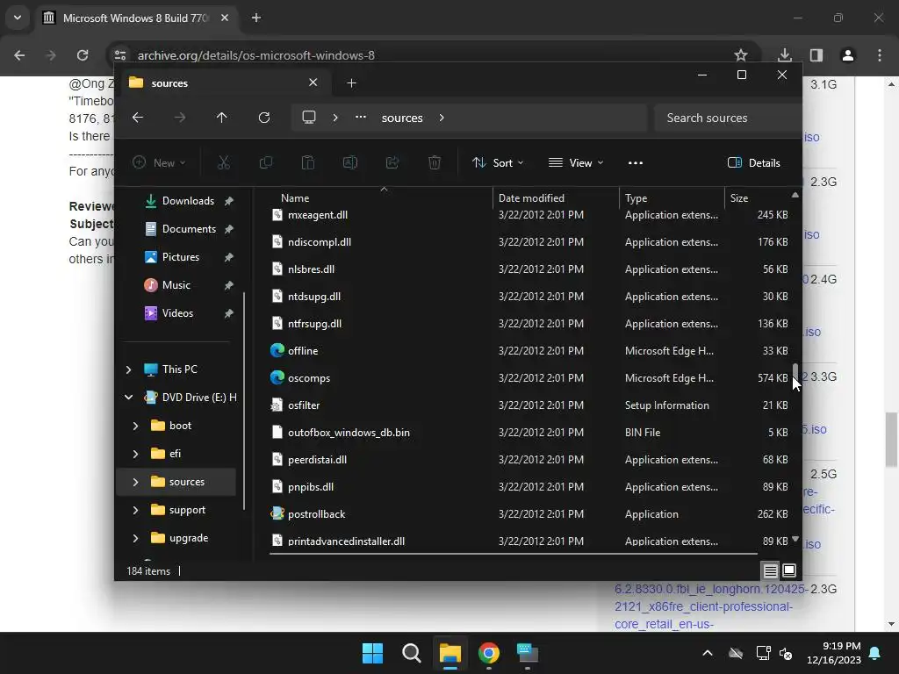Click the Copy icon in Explorer toolbar
Viewport: 899px width, 674px height.
pos(265,162)
